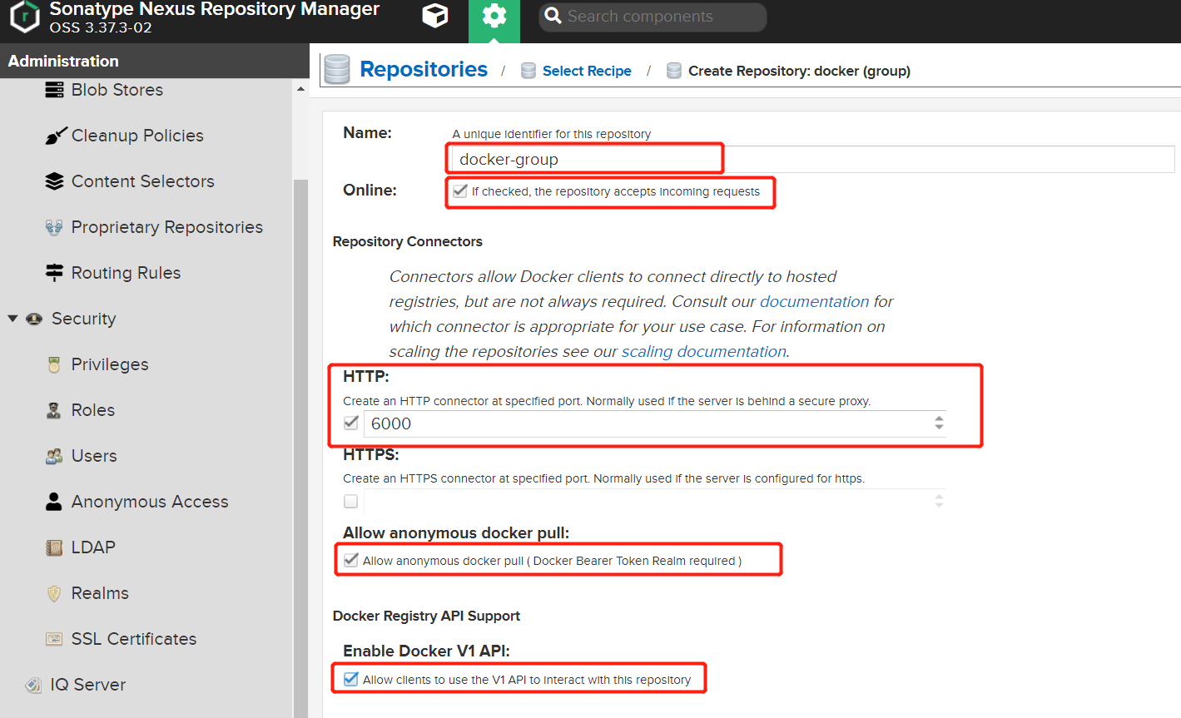
Task: Open Anonymous Access in sidebar
Action: 150,502
